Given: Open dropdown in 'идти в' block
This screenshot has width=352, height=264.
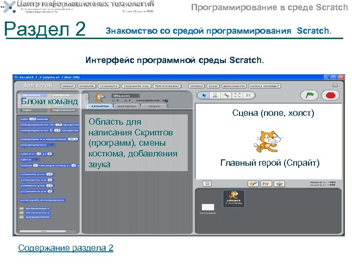Looking at the screenshot, I should (36, 159).
